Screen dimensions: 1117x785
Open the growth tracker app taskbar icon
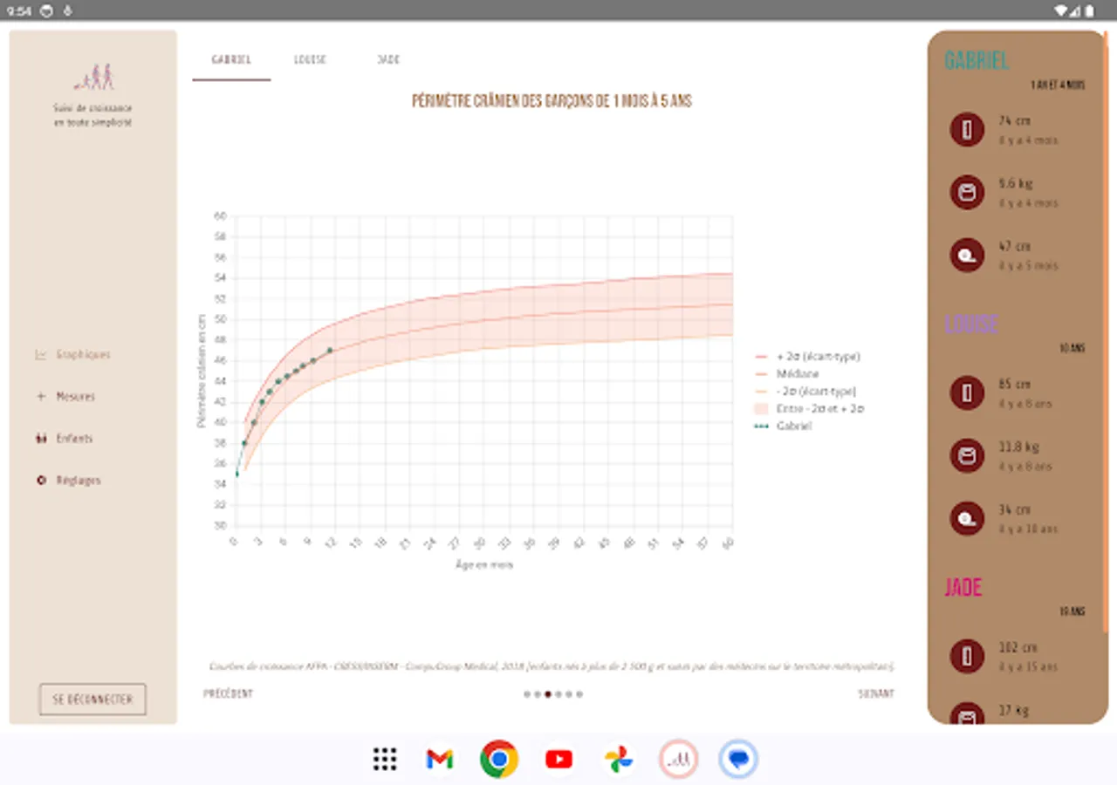tap(678, 759)
